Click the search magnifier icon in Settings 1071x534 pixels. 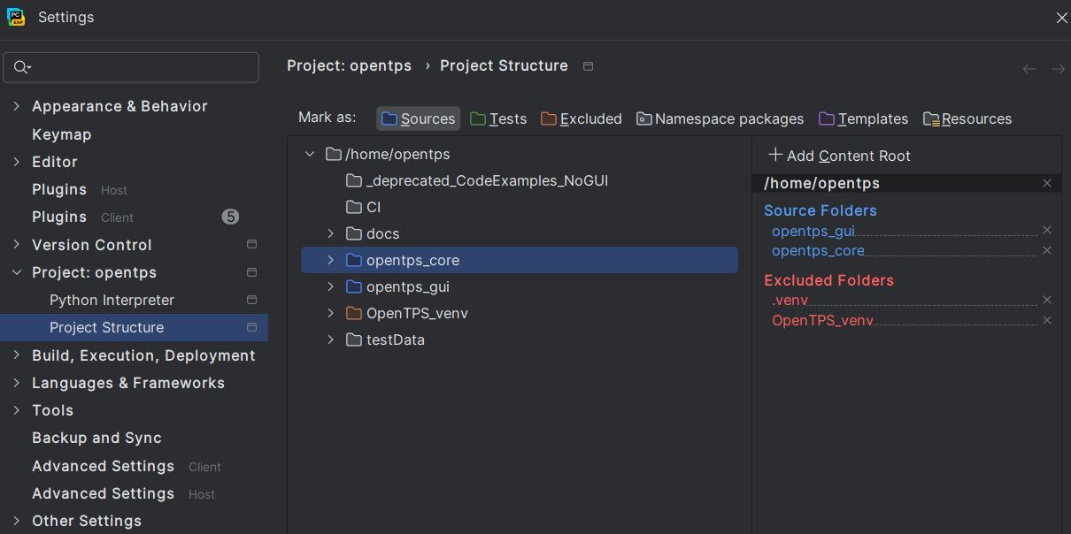tap(21, 67)
